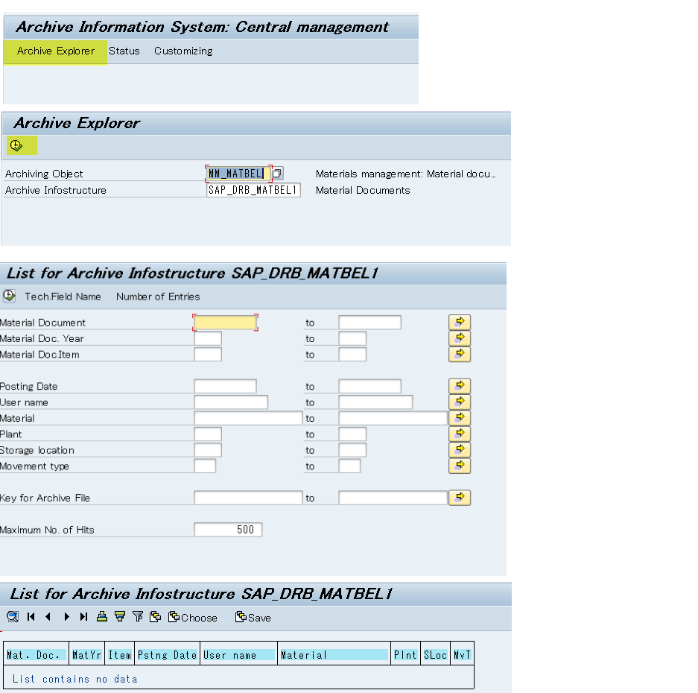Open multiple selection for User name
This screenshot has height=693, width=698.
pos(460,402)
